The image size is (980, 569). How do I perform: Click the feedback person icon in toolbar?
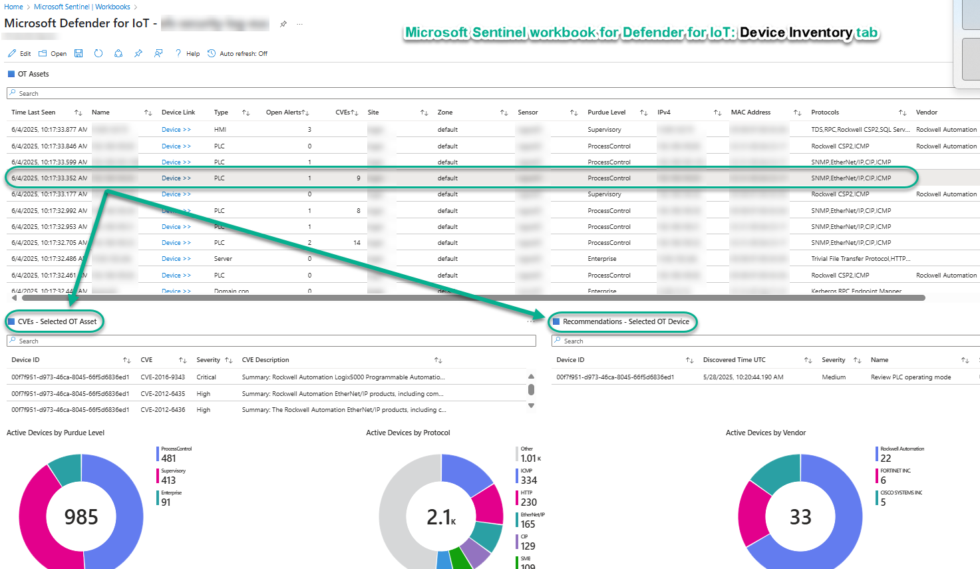(158, 53)
